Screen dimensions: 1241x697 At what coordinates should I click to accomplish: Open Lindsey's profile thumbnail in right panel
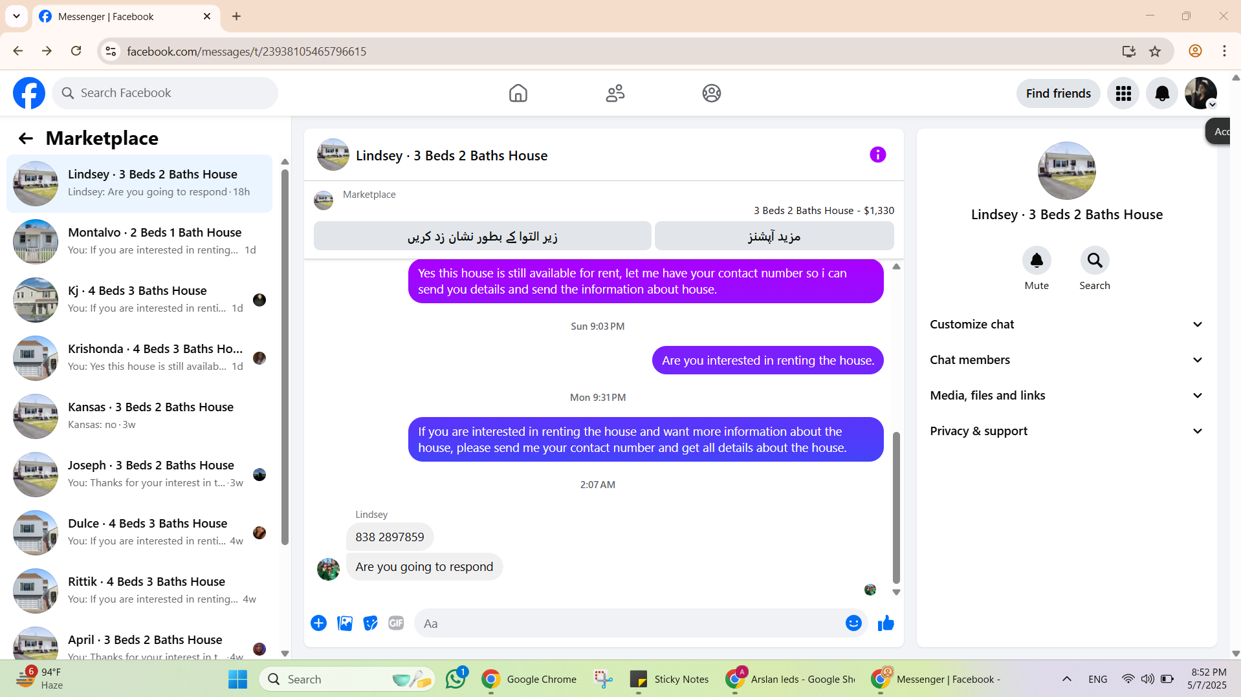(x=1066, y=171)
